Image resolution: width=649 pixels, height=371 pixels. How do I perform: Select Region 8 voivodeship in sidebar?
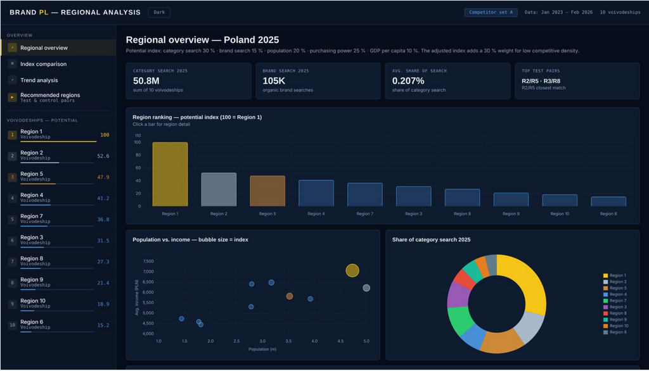click(x=58, y=262)
